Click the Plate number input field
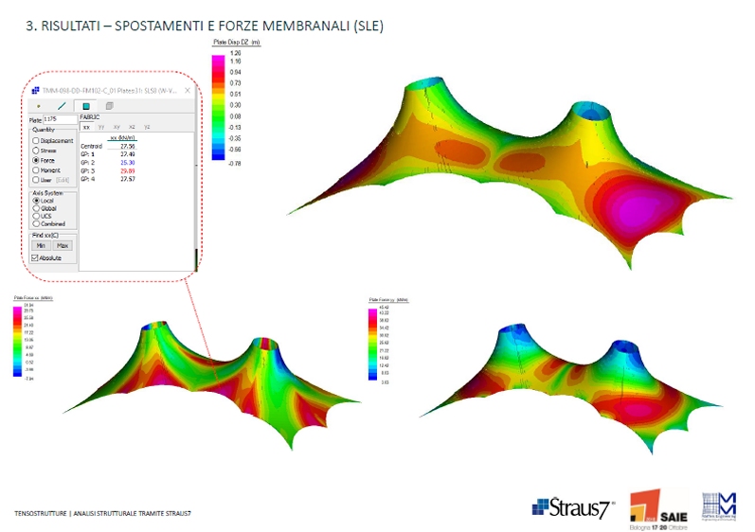 (60, 119)
